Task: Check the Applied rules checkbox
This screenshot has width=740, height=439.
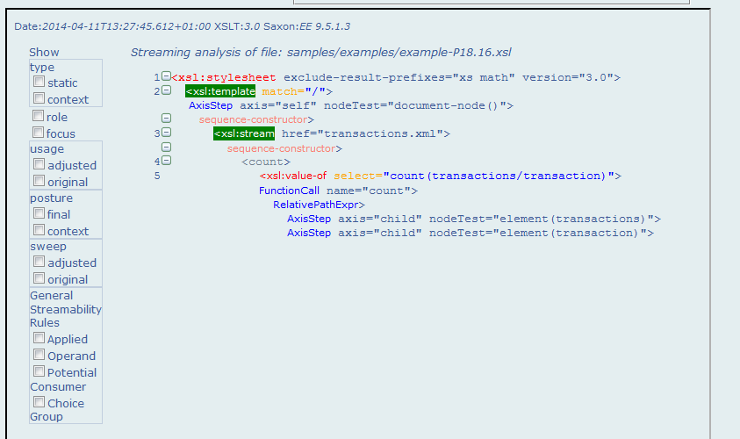Action: tap(40, 338)
